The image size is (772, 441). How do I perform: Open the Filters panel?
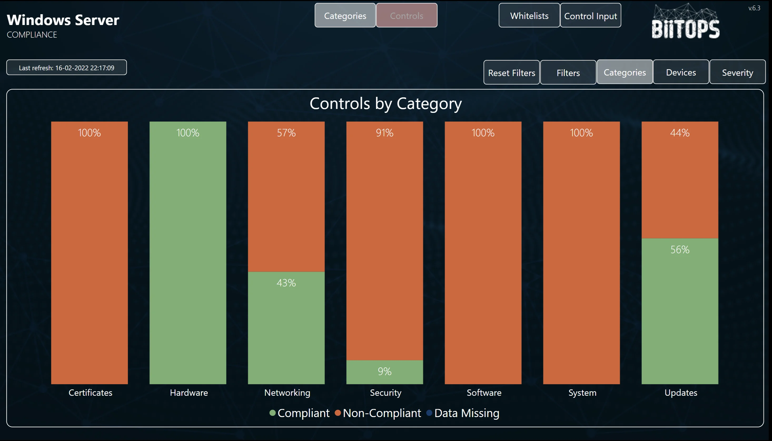(x=568, y=72)
